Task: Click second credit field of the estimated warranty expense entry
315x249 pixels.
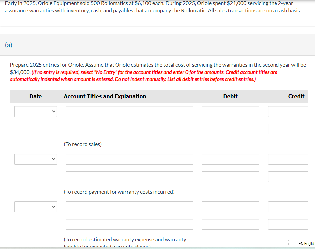Action: pyautogui.click(x=288, y=224)
